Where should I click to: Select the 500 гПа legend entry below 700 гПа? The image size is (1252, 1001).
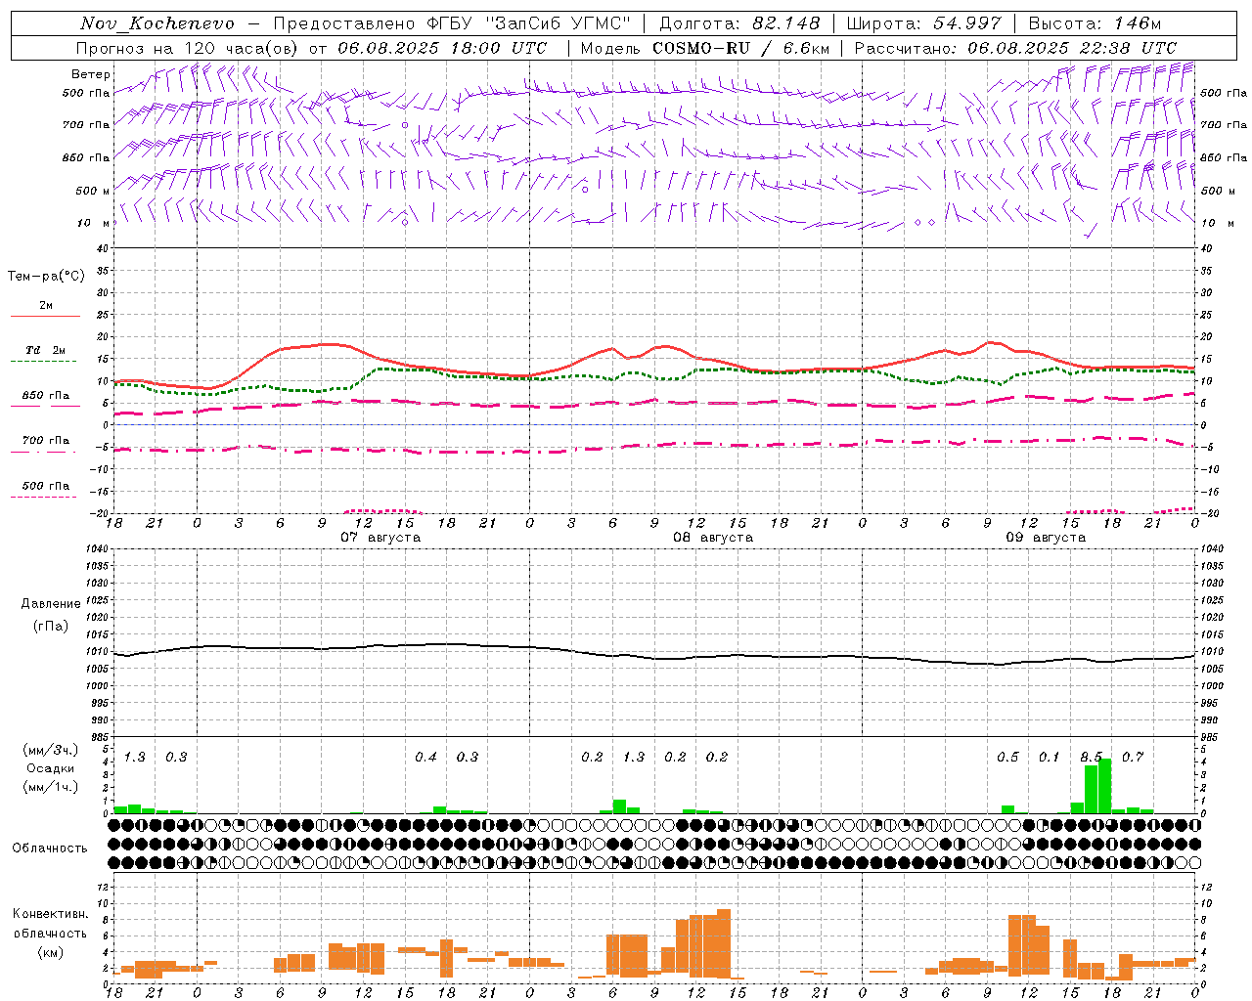45,489
